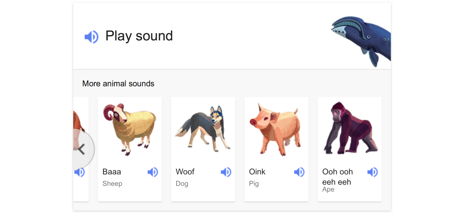Play the Ape sound speaker icon
The width and height of the screenshot is (471, 213).
point(372,172)
